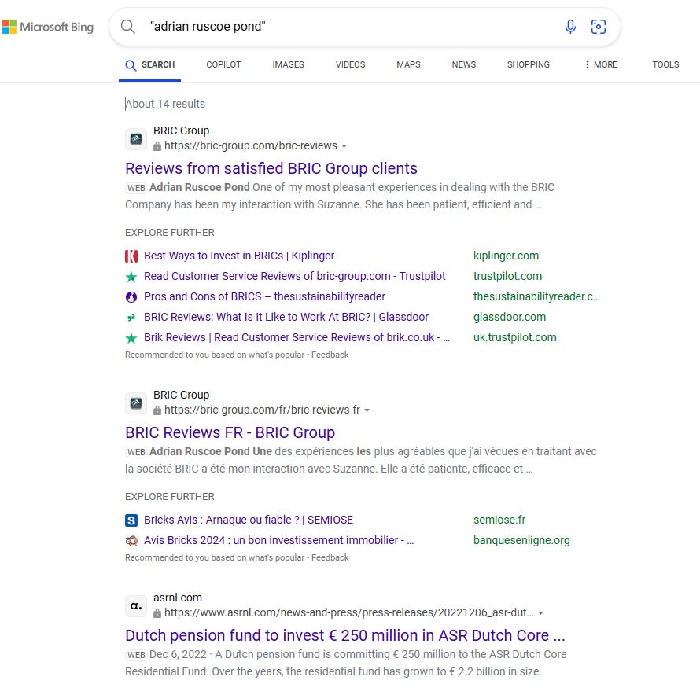Click Trustpilot star icon beside Brik Reviews
The width and height of the screenshot is (700, 695).
(131, 338)
